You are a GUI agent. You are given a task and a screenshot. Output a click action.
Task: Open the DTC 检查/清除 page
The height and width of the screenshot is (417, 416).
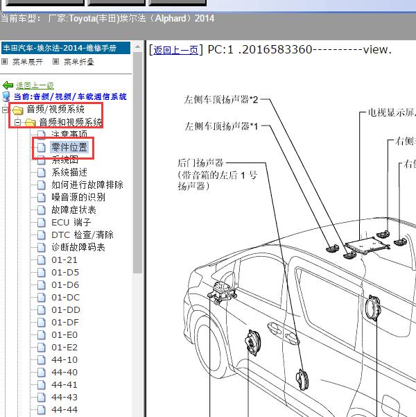(x=83, y=235)
